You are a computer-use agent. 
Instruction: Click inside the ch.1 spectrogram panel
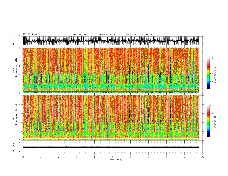point(111,70)
